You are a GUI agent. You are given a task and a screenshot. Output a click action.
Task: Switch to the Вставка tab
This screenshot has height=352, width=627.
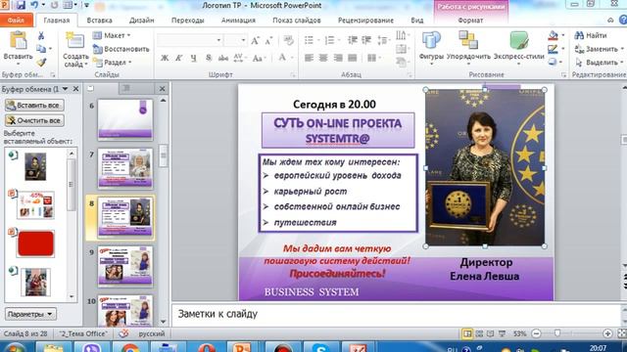point(99,20)
